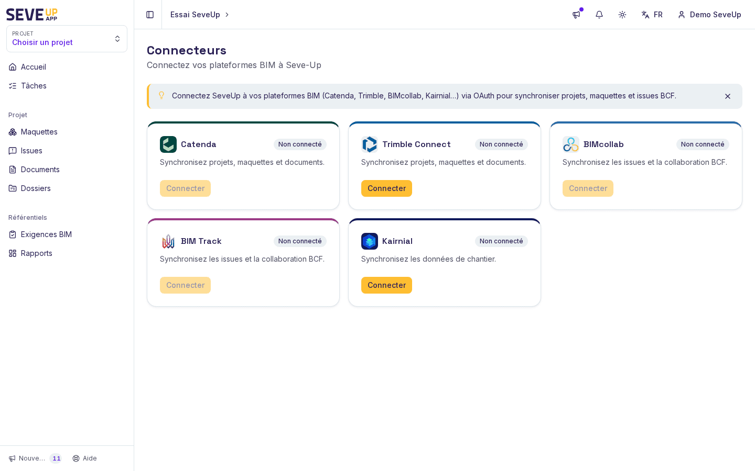Click BIMcollab's Non connecté badge
Image resolution: width=755 pixels, height=471 pixels.
[x=703, y=144]
